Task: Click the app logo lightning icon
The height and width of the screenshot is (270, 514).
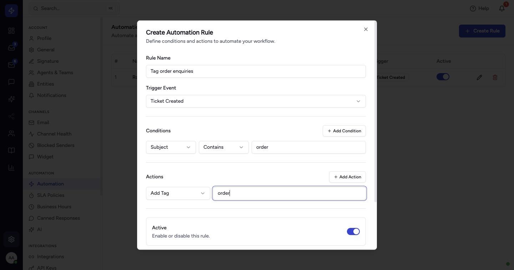Action: [11, 11]
